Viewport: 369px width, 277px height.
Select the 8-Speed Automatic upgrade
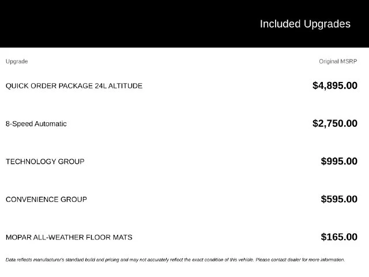[x=36, y=124]
